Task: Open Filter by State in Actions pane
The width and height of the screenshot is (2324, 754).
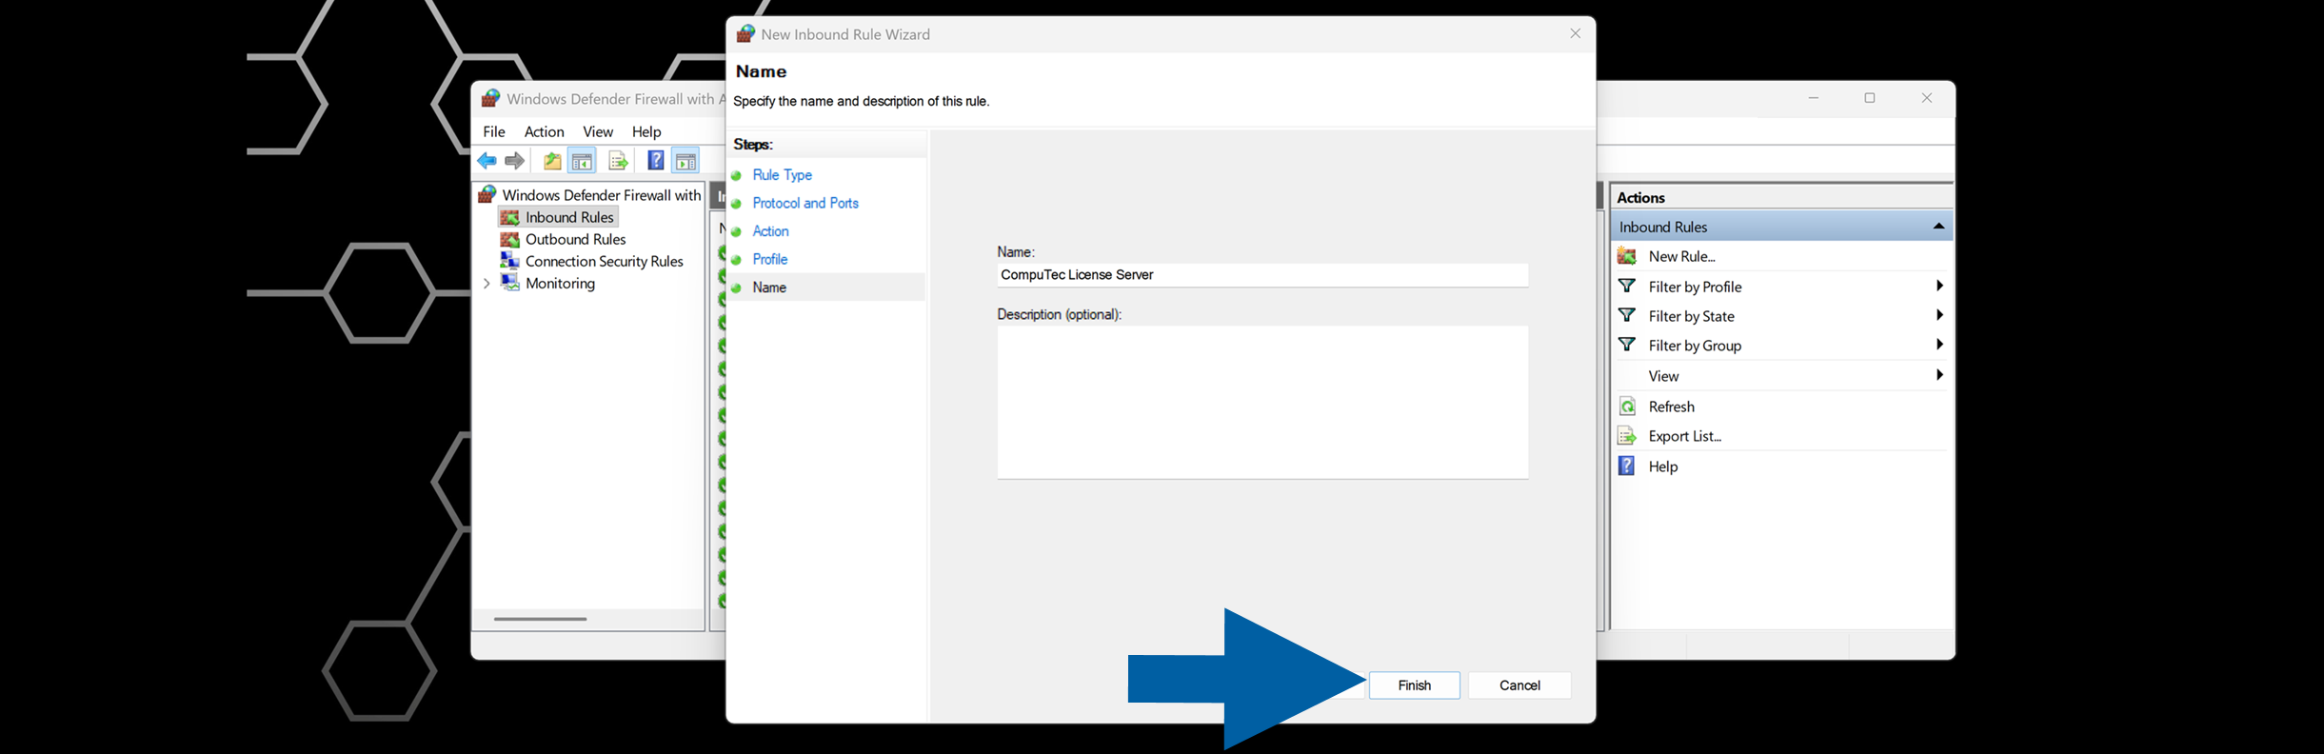Action: [1691, 317]
